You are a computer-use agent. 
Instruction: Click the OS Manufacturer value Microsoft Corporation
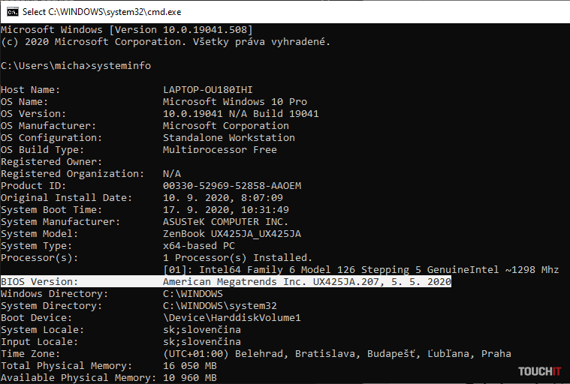(226, 125)
